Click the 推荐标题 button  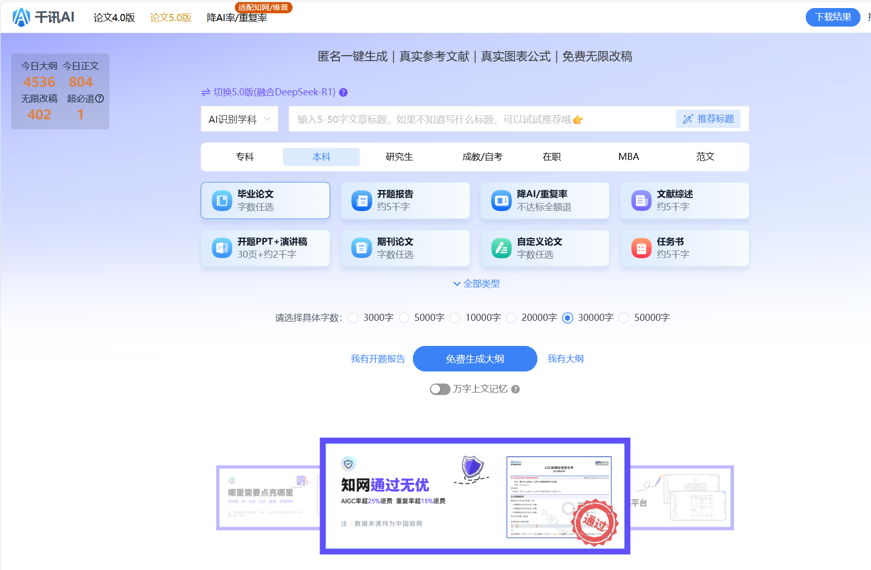[x=708, y=119]
